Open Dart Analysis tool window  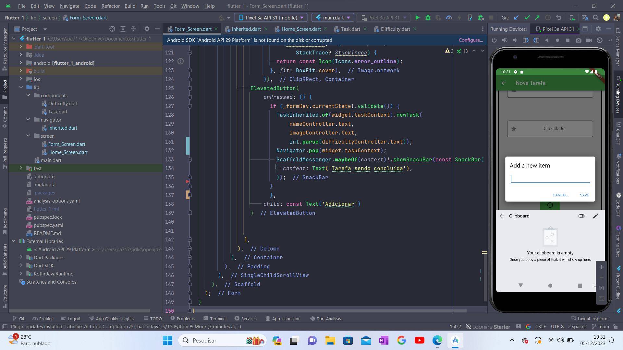pyautogui.click(x=325, y=319)
